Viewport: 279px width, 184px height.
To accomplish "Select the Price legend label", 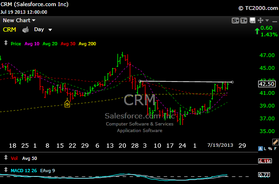I will 16,44.
